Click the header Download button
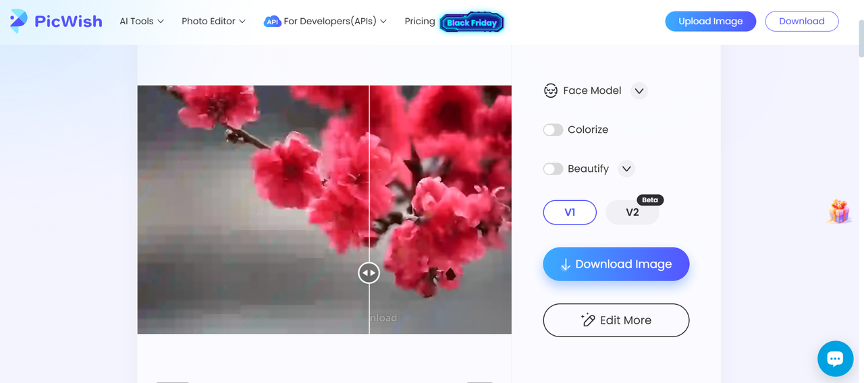Viewport: 864px width, 383px height. tap(802, 21)
